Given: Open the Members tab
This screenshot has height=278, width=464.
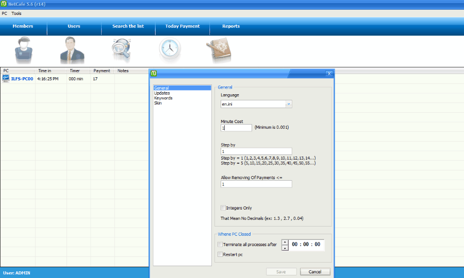Looking at the screenshot, I should pos(23,26).
